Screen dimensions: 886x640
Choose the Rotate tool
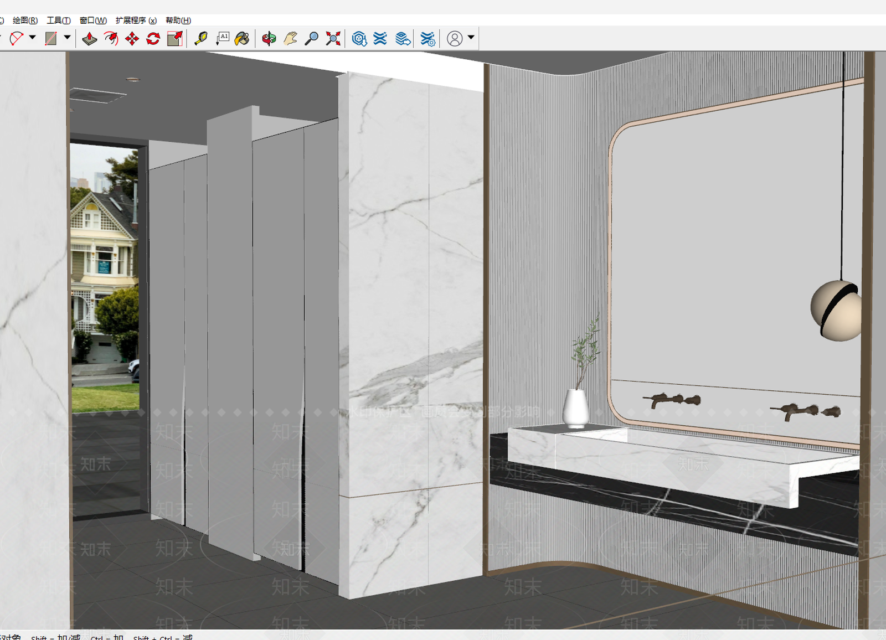(x=153, y=38)
